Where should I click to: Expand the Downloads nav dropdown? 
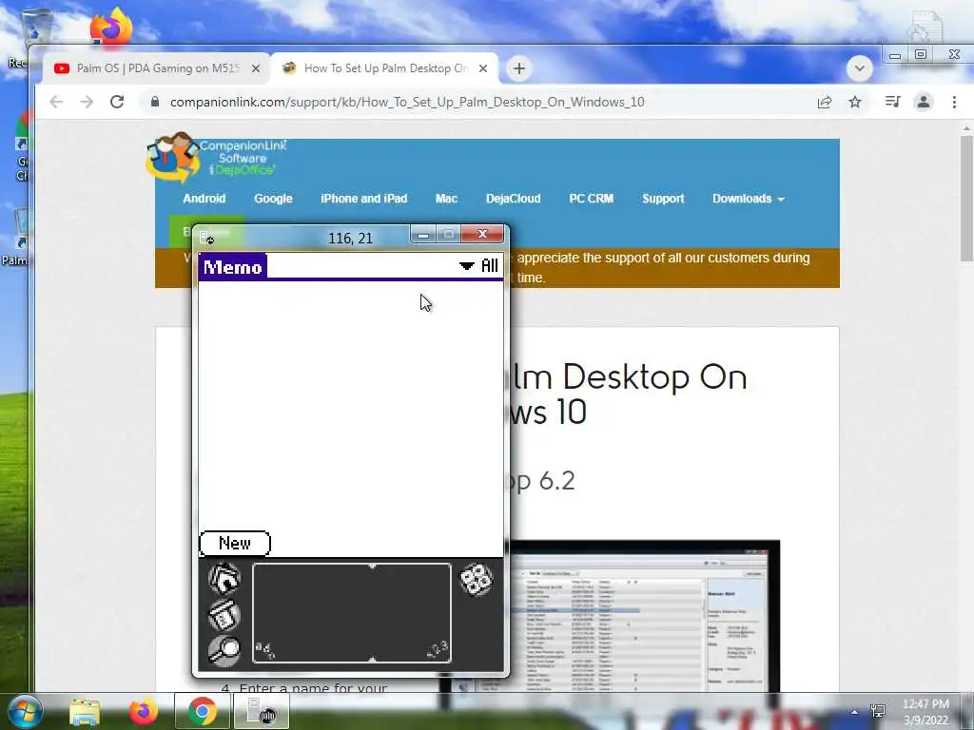(748, 199)
